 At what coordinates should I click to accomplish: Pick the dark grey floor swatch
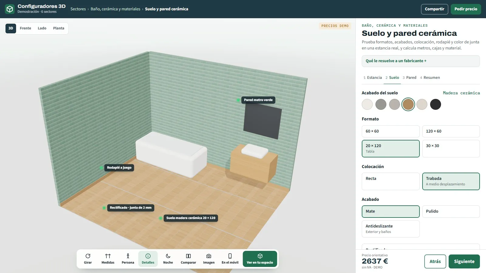pos(381,104)
